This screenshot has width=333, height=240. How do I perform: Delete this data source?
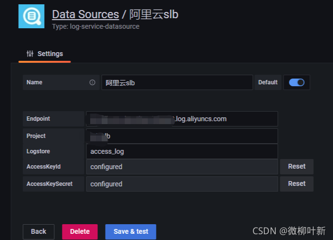coord(80,231)
